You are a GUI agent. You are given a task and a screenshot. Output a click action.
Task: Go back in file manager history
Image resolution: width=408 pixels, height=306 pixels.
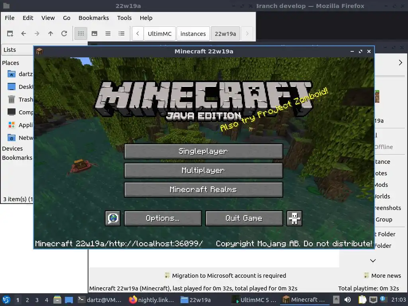pyautogui.click(x=24, y=33)
